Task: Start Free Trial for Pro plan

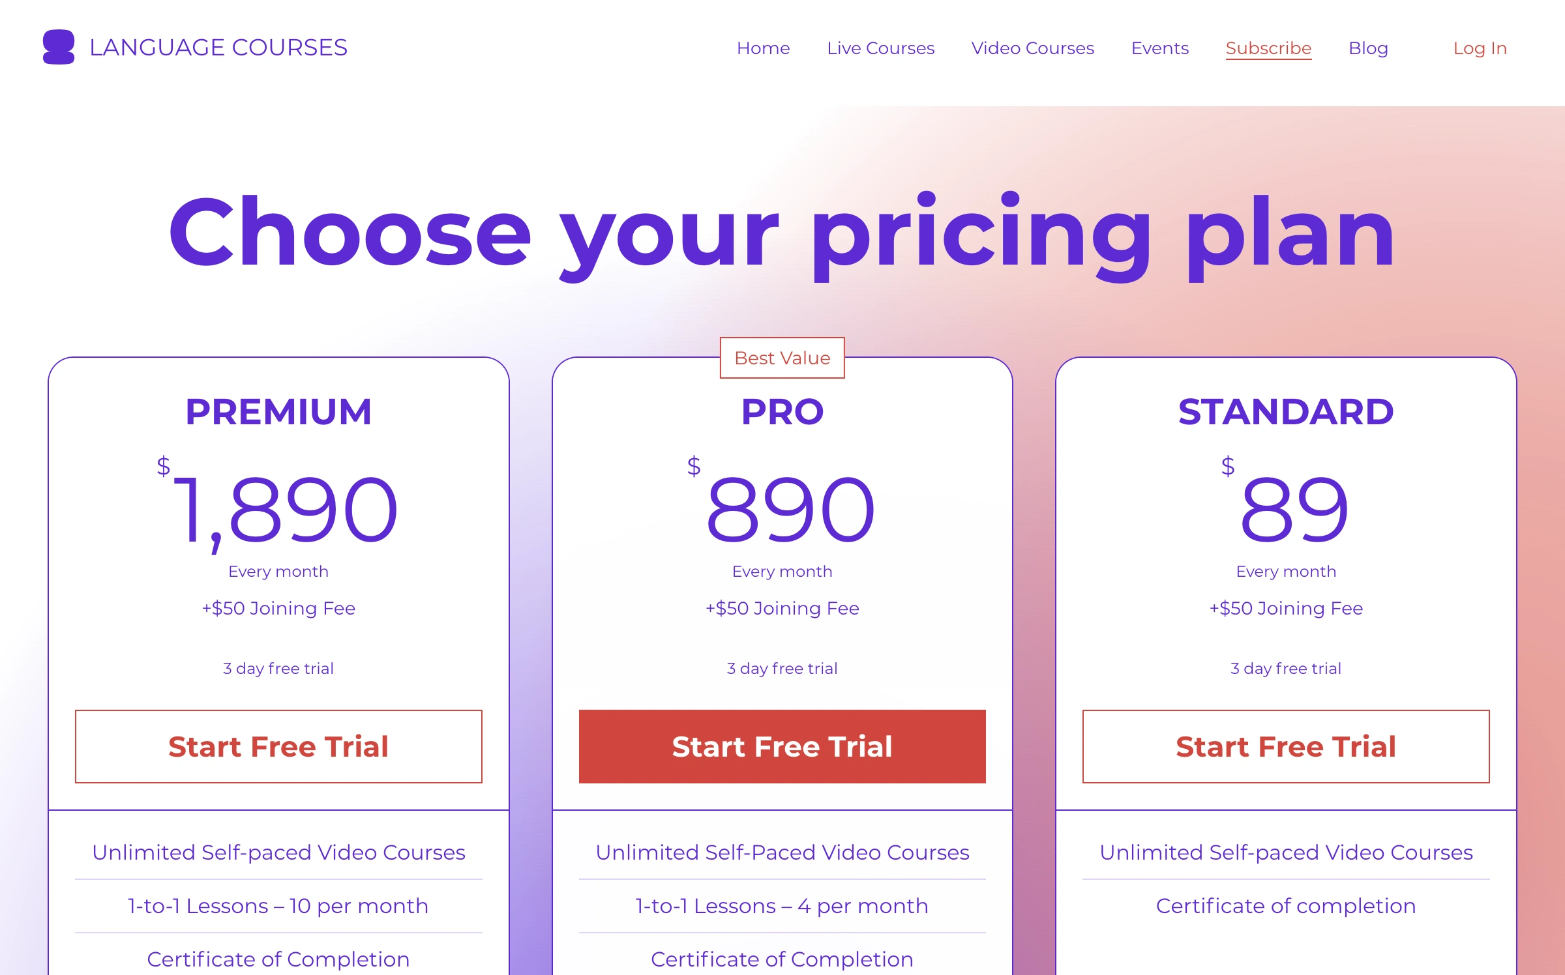Action: coord(782,746)
